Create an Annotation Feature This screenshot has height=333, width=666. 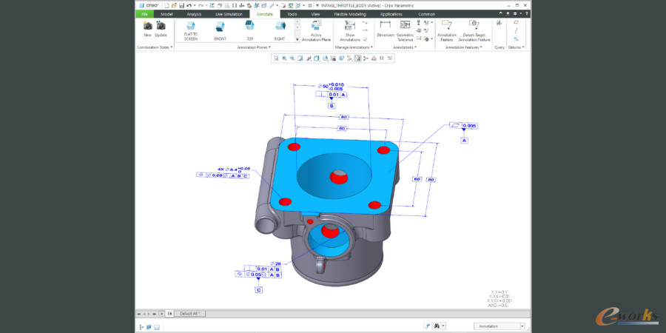[447, 30]
